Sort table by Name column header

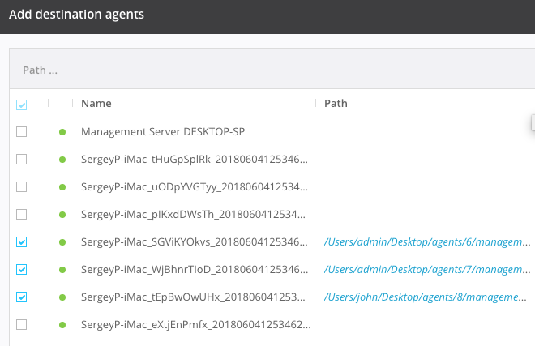(96, 104)
